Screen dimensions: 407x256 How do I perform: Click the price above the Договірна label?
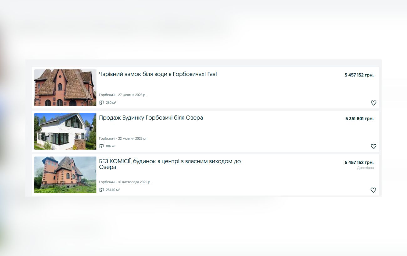click(x=359, y=163)
